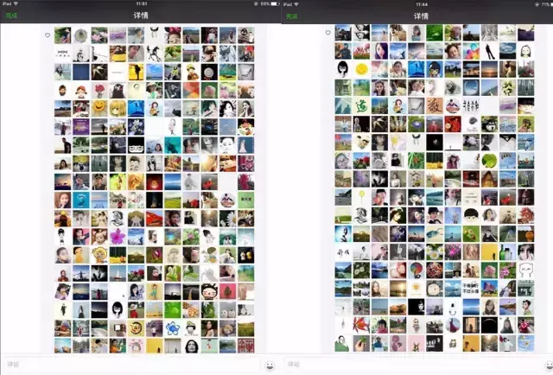Open the 不做头像 text avatar
Image resolution: width=553 pixels, height=375 pixels.
pos(471,289)
